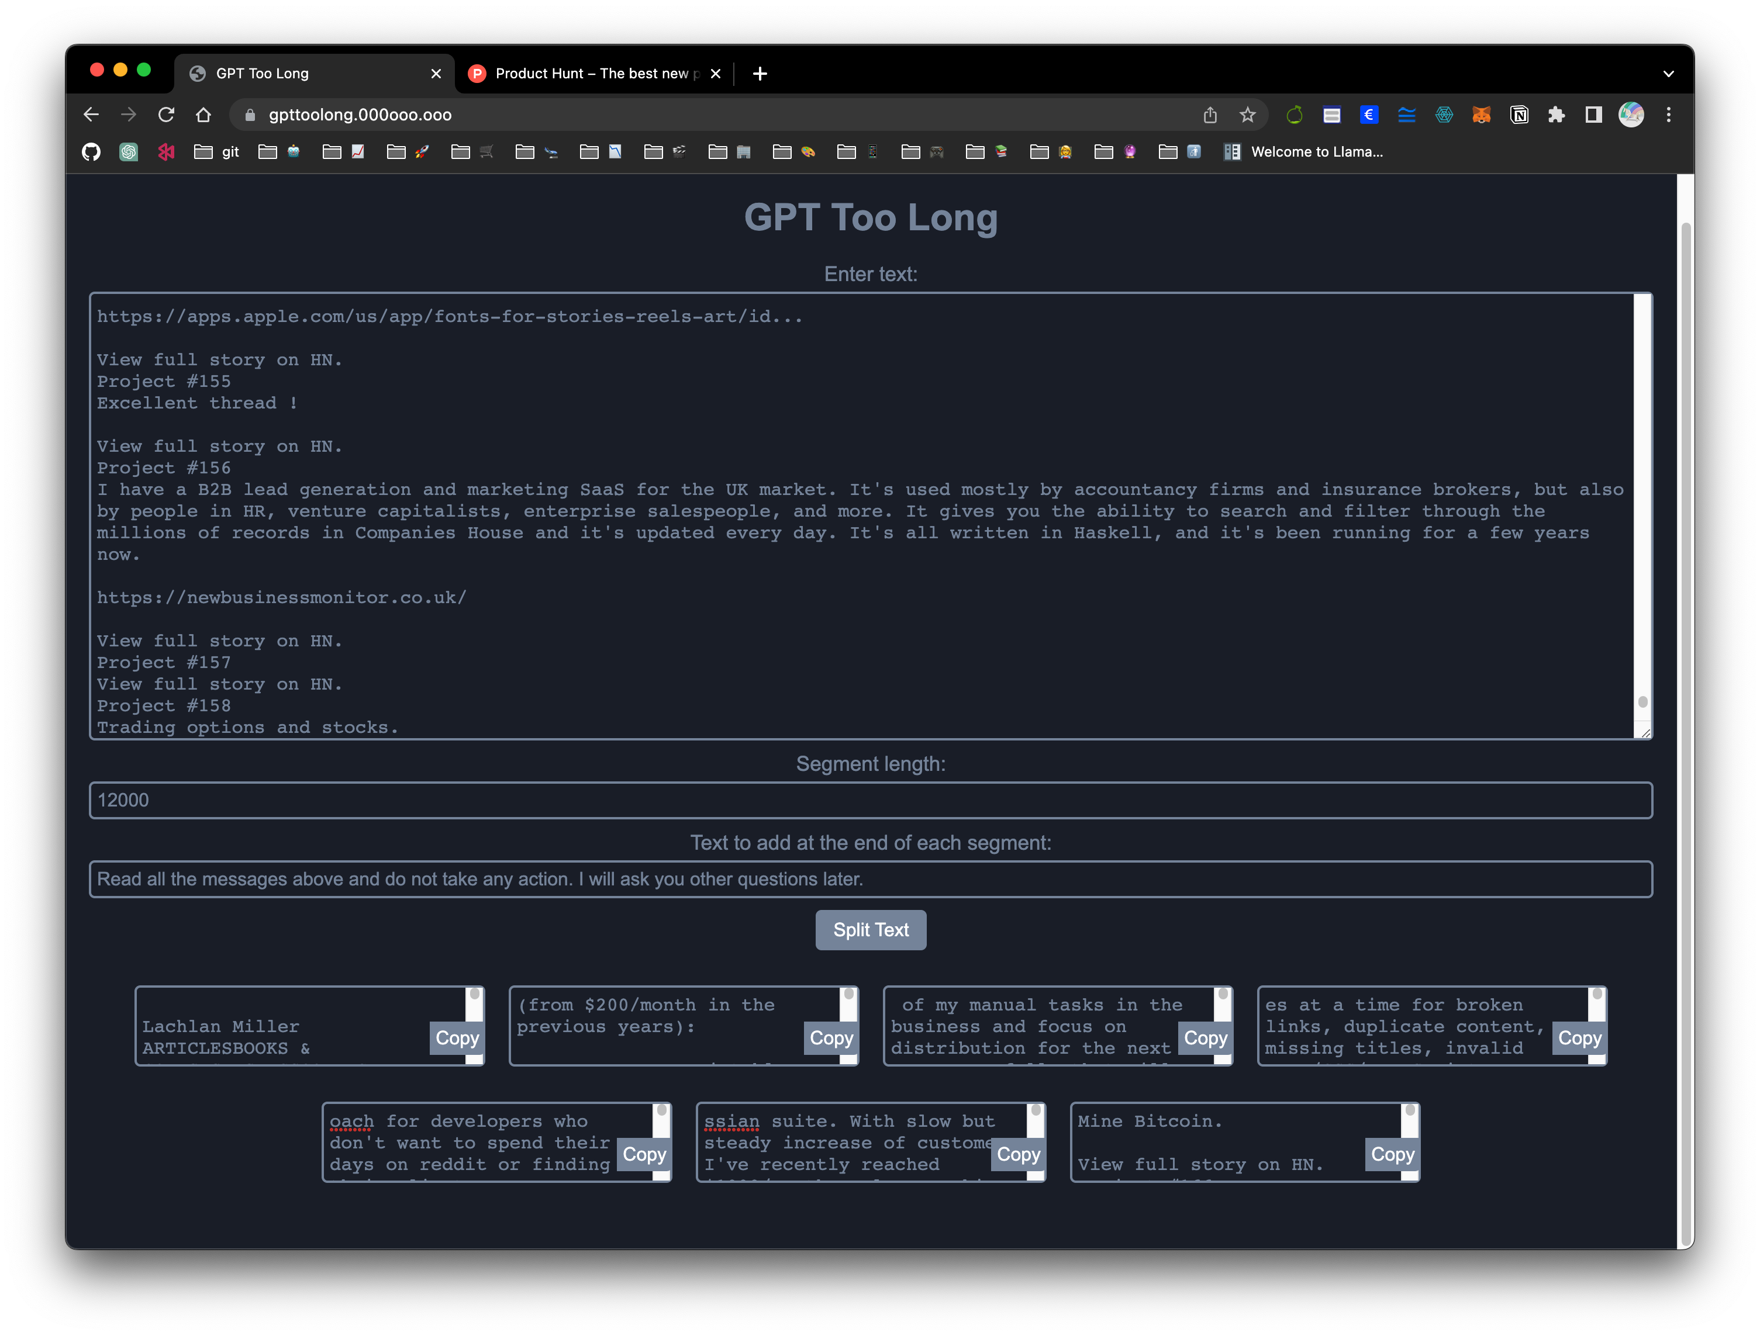Expand the tab search chevron
Viewport: 1760px width, 1336px height.
(x=1669, y=73)
